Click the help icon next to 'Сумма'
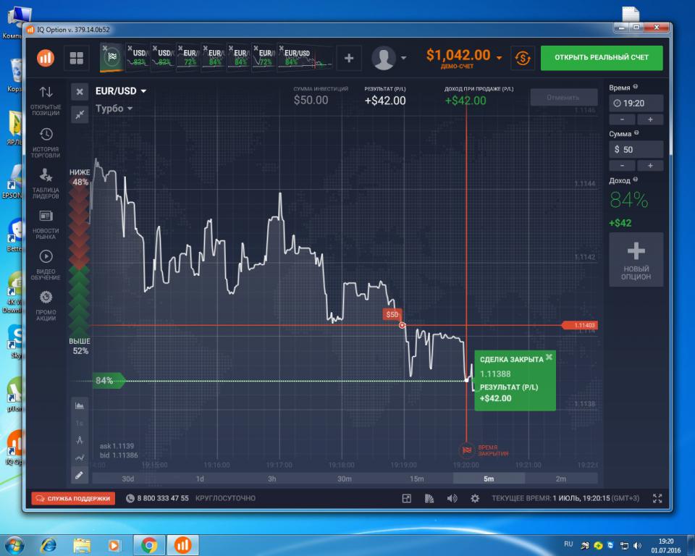 636,133
